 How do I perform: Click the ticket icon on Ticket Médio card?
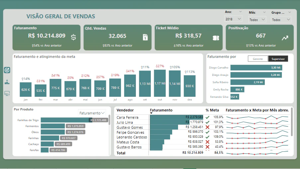click(x=216, y=38)
